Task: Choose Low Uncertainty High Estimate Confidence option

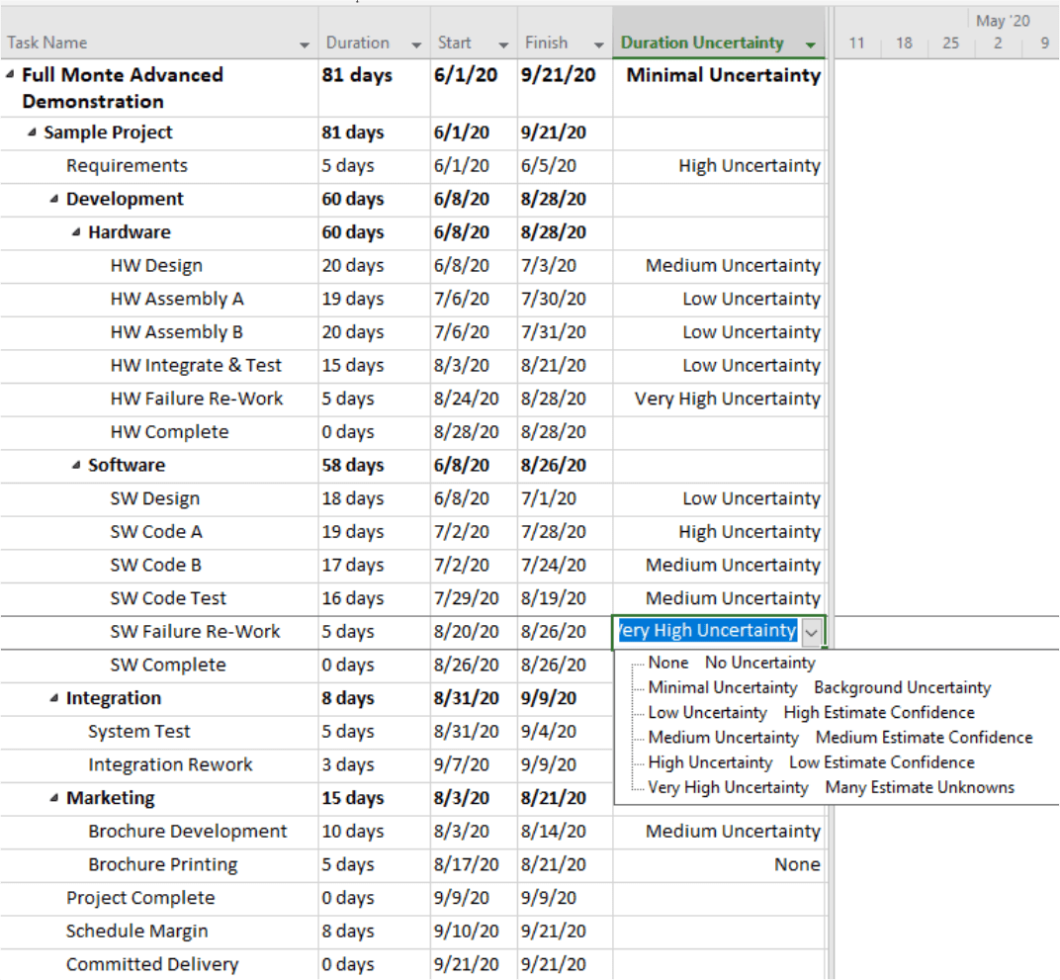Action: pyautogui.click(x=811, y=712)
